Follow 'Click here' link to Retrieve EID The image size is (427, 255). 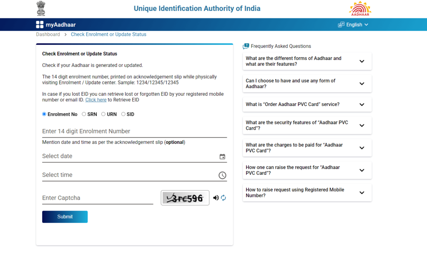pyautogui.click(x=96, y=100)
